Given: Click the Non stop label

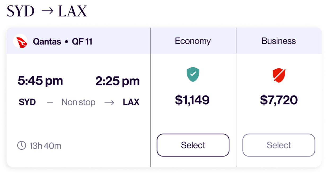Looking at the screenshot, I should click(78, 102).
